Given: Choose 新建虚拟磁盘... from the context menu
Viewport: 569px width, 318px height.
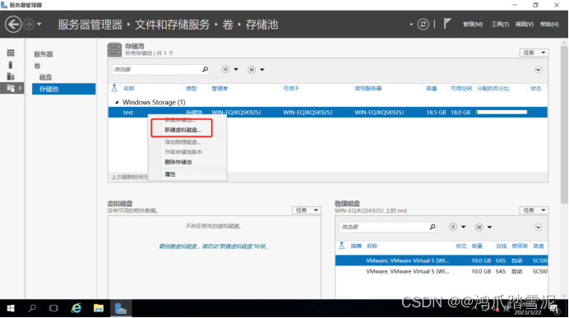Looking at the screenshot, I should click(183, 130).
